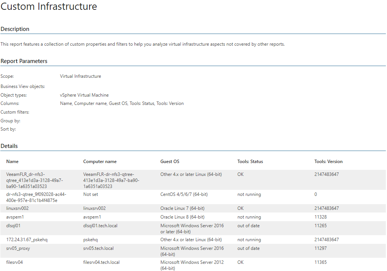Select Oracle Linux 8 (64-bit) cell
Image resolution: width=387 pixels, height=271 pixels.
tap(182, 217)
